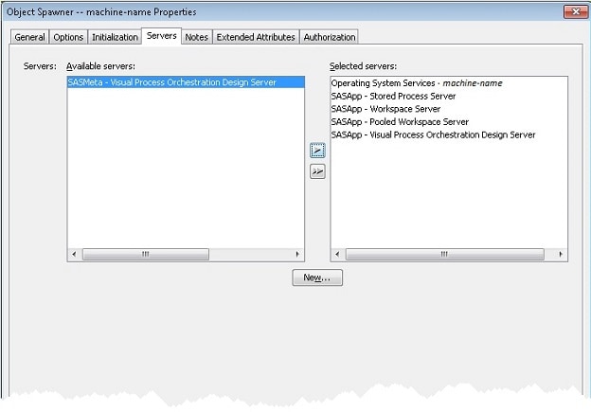Screen dimensions: 591x412
Task: Select SASApp - Stored Process Server
Action: [x=449, y=96]
